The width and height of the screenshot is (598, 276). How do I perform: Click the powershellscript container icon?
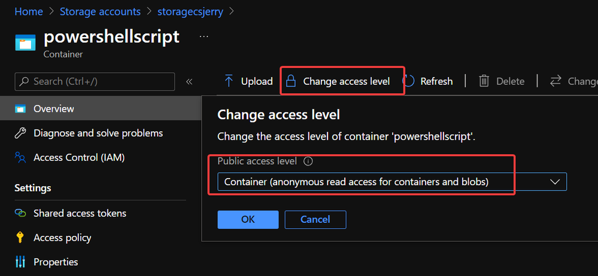pos(25,42)
